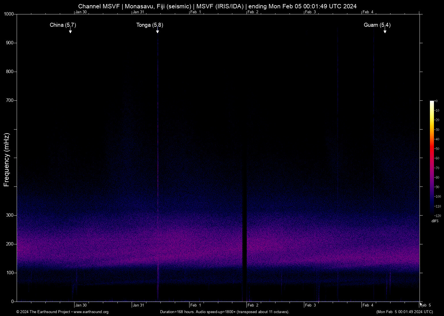Click the Tonga (5.8) earthquake marker arrow
This screenshot has width=444, height=316.
(157, 31)
